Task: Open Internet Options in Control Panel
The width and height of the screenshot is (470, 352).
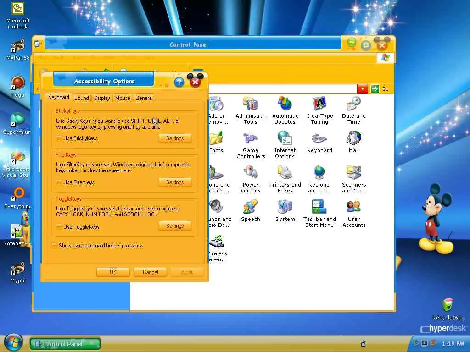Action: [x=285, y=145]
